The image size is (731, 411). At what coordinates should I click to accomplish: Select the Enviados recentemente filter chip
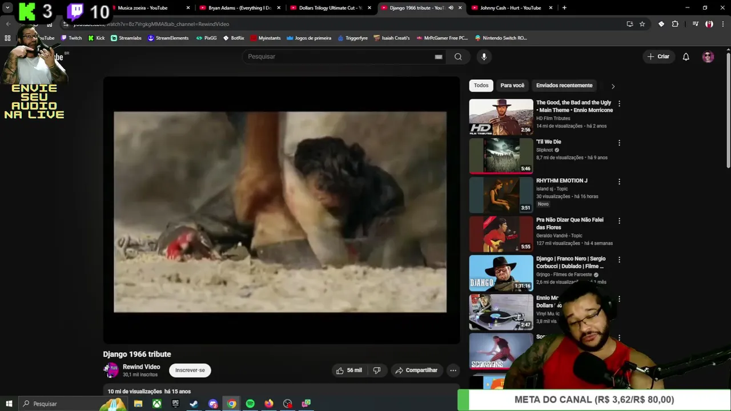point(564,86)
